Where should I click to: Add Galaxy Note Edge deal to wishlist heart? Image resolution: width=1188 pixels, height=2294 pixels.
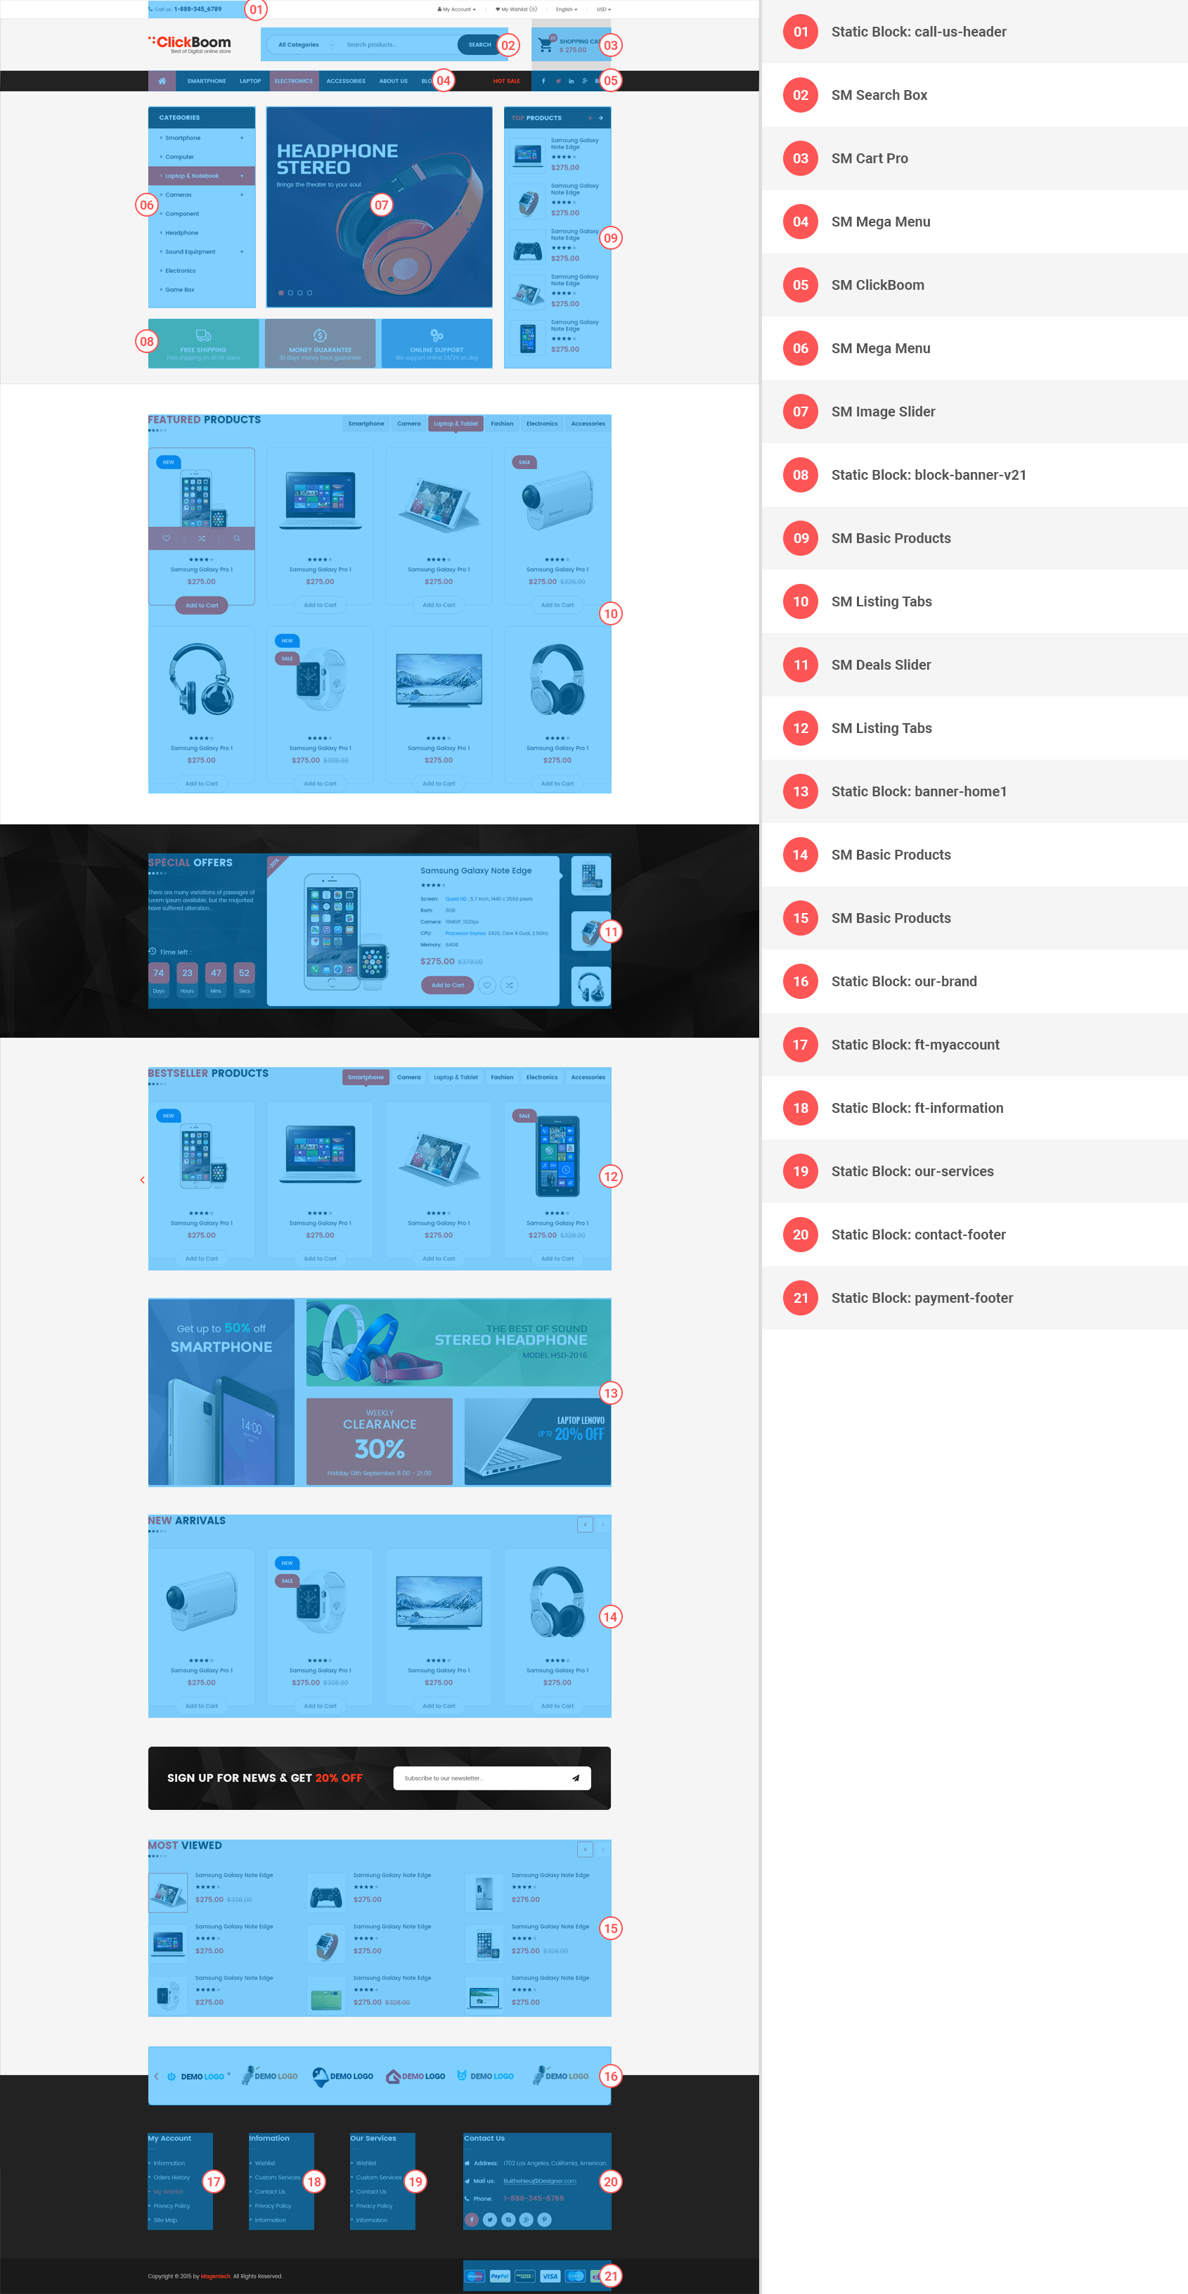click(486, 985)
